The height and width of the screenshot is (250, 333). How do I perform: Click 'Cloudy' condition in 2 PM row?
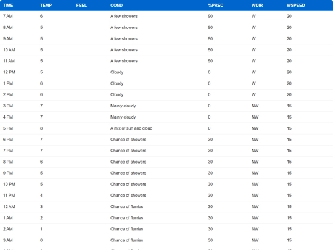tap(117, 94)
